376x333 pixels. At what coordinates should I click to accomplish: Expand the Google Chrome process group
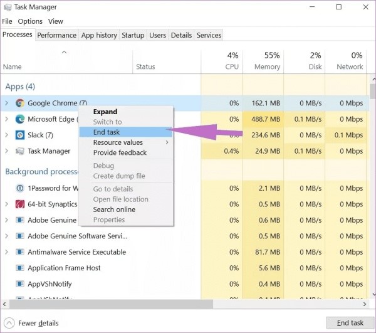tap(7, 103)
